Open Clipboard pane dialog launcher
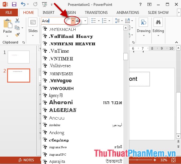This screenshot has height=164, width=181. 23,43
